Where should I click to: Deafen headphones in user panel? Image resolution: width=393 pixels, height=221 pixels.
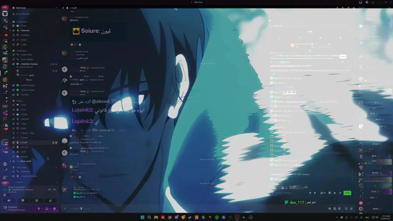46,208
